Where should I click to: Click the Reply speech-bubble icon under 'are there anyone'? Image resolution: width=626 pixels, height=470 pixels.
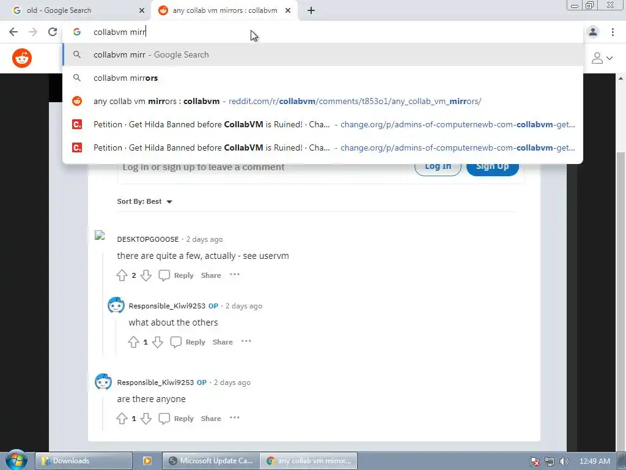click(164, 418)
